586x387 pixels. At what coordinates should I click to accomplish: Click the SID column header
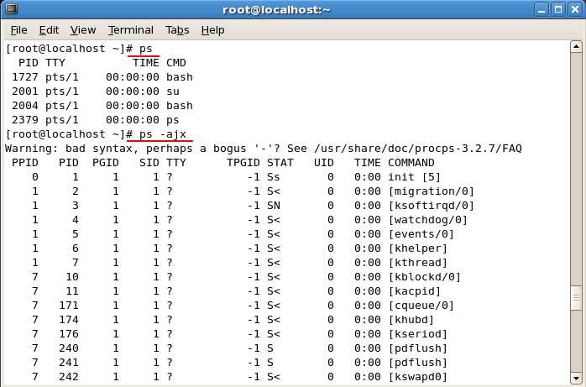point(149,163)
